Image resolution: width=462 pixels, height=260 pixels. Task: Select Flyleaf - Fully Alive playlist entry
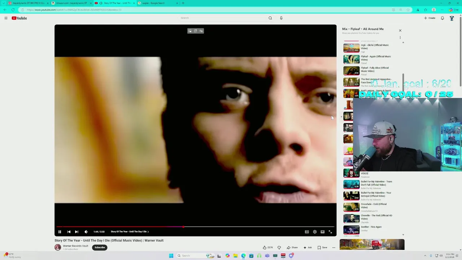coord(372,71)
